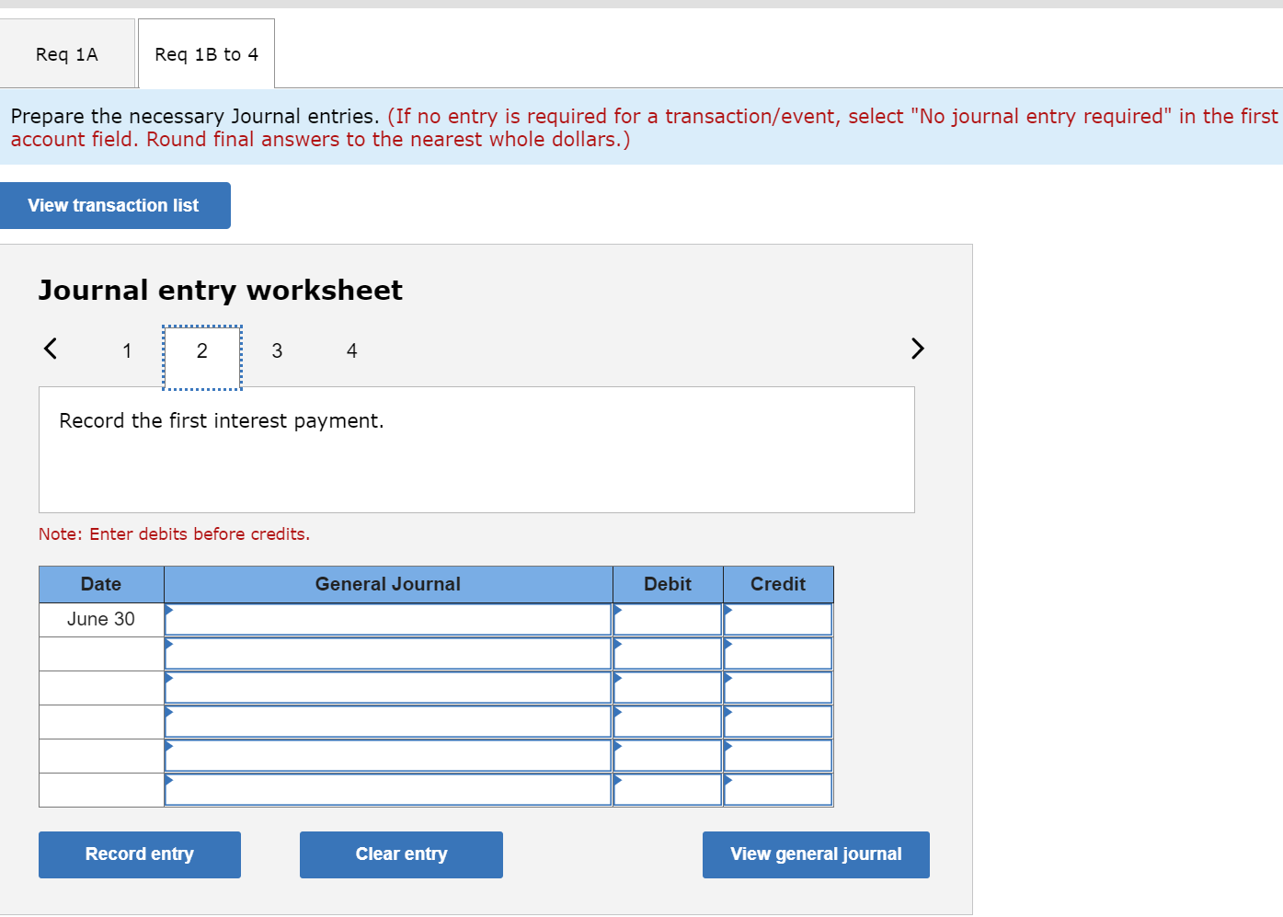Focus the Debit field in the sixth row
1283x917 pixels.
coord(668,789)
